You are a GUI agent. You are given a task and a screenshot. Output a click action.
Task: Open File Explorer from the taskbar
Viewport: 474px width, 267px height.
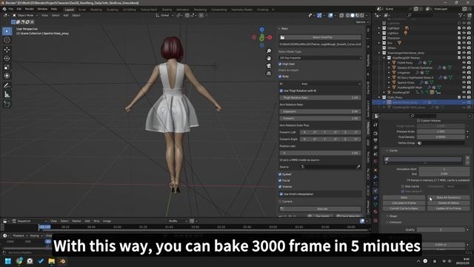[x=51, y=261]
